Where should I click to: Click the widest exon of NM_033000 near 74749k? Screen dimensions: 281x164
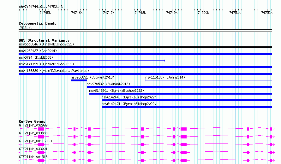pyautogui.click(x=183, y=137)
